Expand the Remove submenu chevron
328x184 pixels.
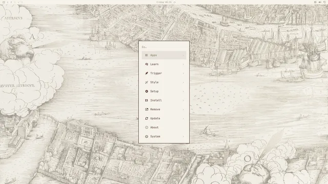183,109
